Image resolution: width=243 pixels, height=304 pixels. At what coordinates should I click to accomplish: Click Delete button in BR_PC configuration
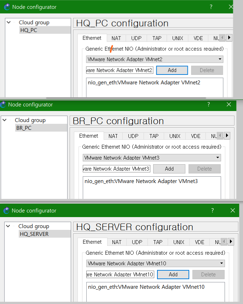204,169
